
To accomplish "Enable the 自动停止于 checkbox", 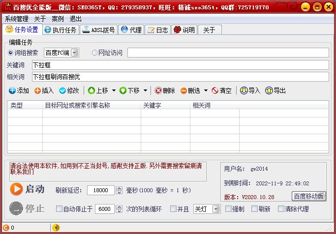I will pyautogui.click(x=59, y=209).
